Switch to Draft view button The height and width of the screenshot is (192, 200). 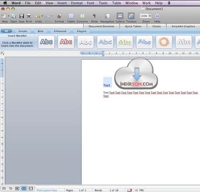[4, 188]
